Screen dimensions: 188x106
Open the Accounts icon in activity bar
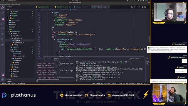(x=2, y=74)
